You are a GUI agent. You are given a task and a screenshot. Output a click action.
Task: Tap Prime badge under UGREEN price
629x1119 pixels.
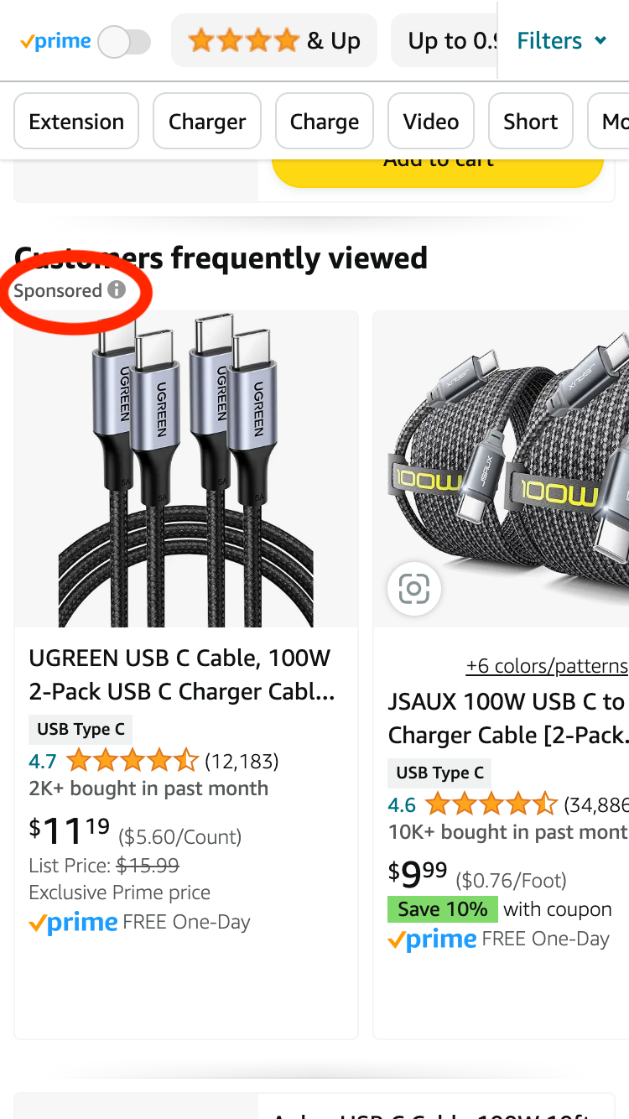pos(74,923)
